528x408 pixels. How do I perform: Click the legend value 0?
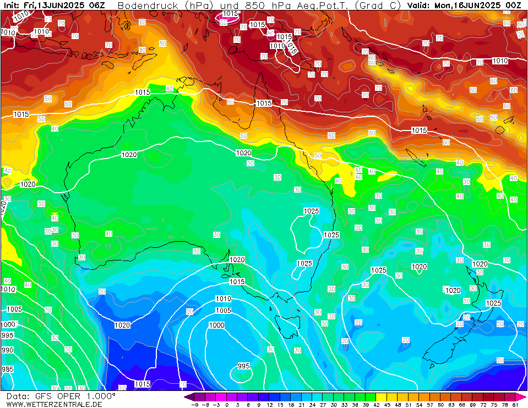point(227,405)
